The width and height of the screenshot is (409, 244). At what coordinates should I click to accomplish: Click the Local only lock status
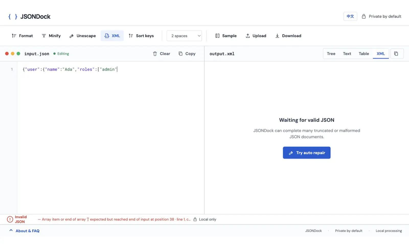point(204,219)
